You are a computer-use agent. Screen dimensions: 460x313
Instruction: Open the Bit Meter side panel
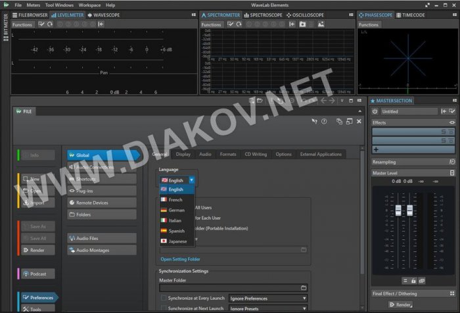tap(5, 28)
